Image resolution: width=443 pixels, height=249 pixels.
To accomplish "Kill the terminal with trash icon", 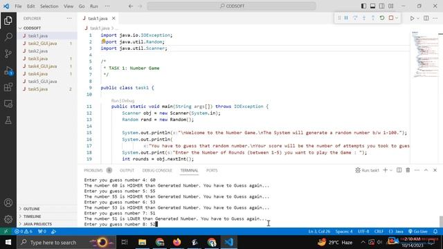I will (408, 170).
